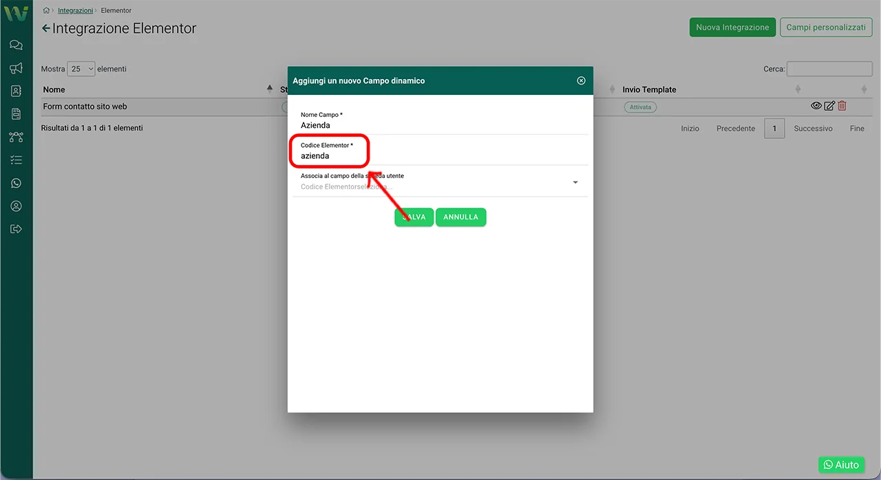Click the Successivo pagination item
The image size is (881, 480).
(x=813, y=129)
